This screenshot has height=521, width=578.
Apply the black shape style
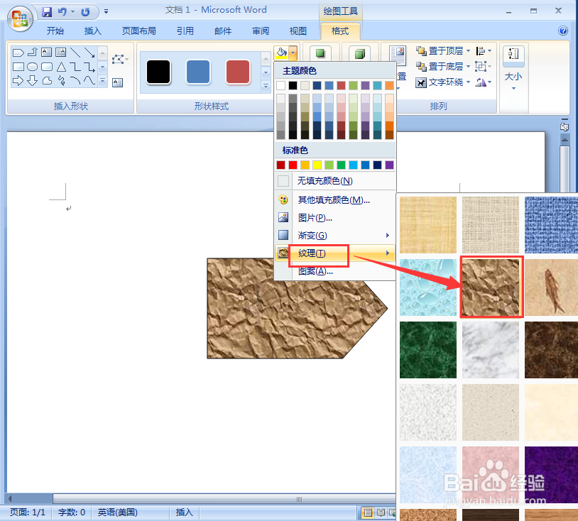point(158,72)
